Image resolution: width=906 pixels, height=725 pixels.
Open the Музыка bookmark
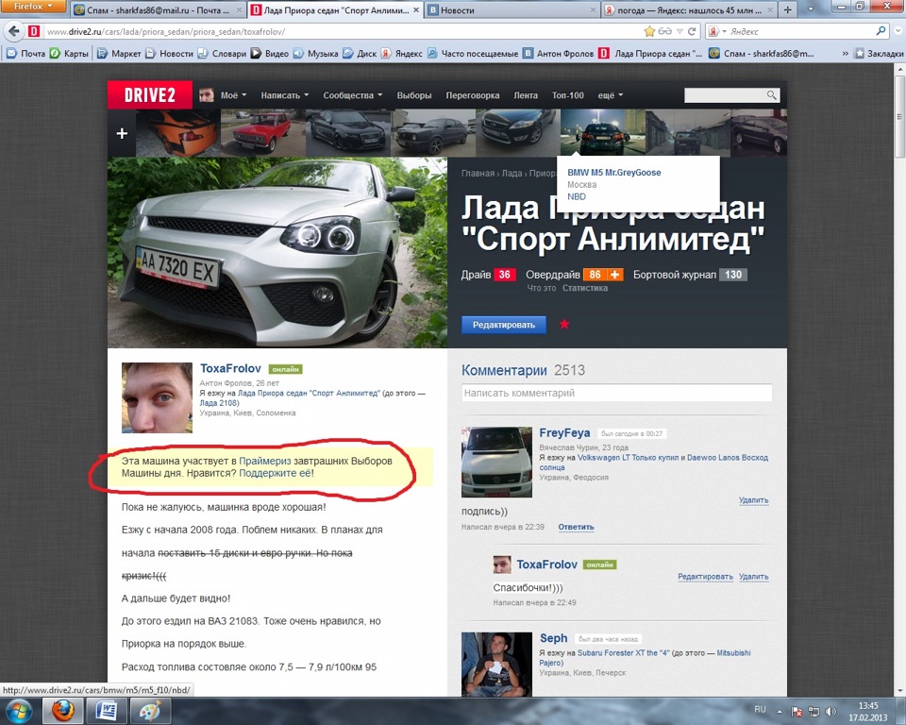[x=315, y=53]
